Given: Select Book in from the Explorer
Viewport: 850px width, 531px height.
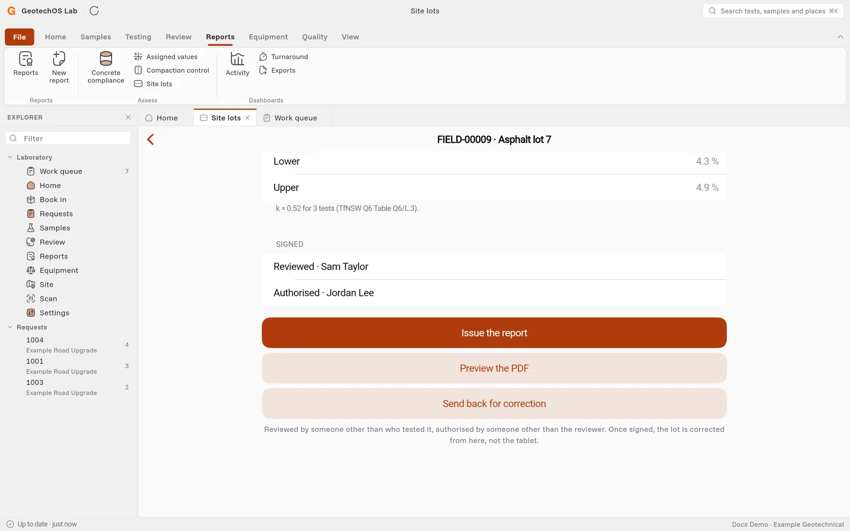Looking at the screenshot, I should click(x=68, y=200).
